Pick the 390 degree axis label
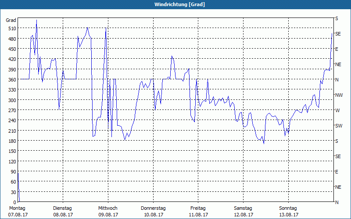This screenshot has width=351, height=219. [12, 70]
